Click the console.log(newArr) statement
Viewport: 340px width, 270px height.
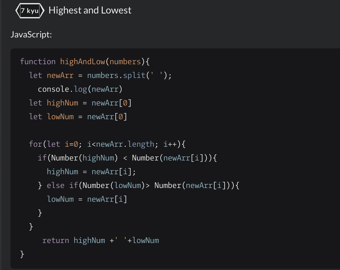point(80,89)
